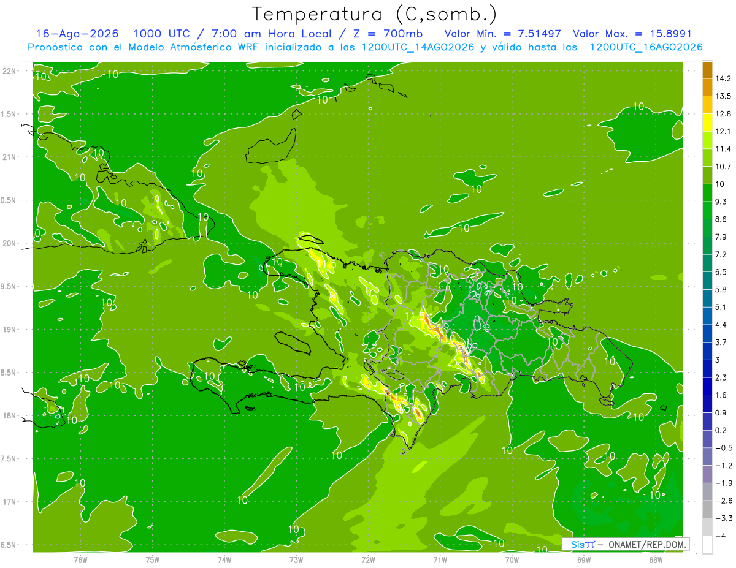Click the "22N" latitude axis label
The image size is (736, 568).
pyautogui.click(x=10, y=71)
